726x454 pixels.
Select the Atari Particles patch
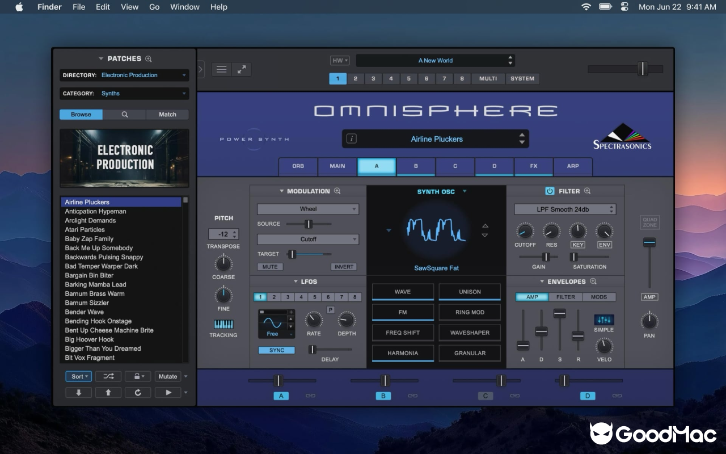pyautogui.click(x=121, y=229)
